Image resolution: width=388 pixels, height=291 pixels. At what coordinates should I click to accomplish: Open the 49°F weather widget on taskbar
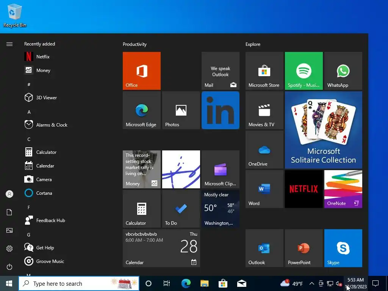(x=291, y=283)
